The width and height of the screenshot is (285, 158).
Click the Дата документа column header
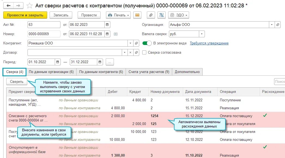click(x=200, y=92)
